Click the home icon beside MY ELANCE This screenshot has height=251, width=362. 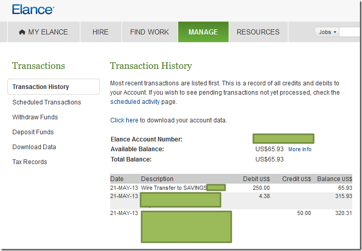(x=22, y=32)
